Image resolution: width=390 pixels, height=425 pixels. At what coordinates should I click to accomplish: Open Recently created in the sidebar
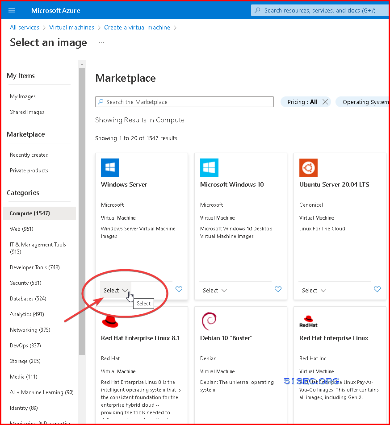click(x=29, y=155)
